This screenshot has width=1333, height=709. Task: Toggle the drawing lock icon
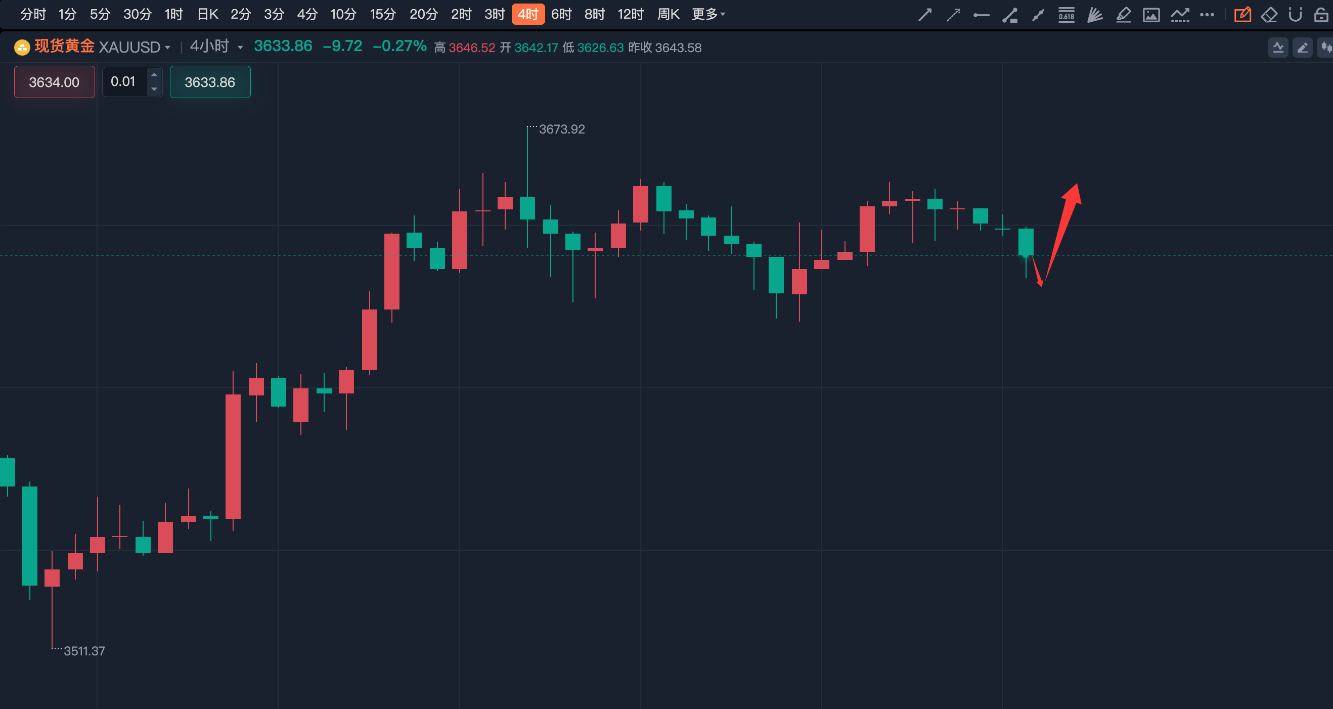point(1320,15)
